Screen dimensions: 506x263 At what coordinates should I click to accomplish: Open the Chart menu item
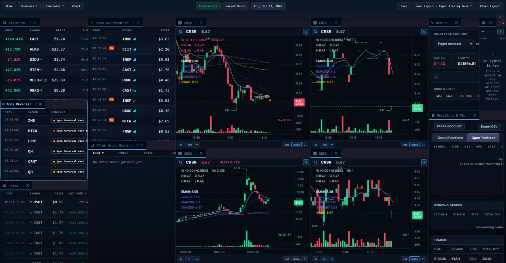pos(76,6)
